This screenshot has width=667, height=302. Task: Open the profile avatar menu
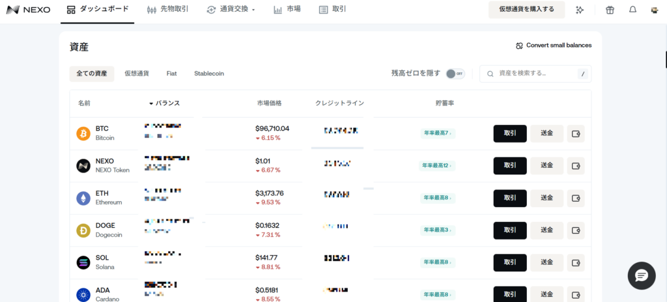click(655, 10)
